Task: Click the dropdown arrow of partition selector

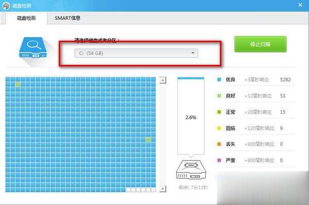Action: pos(193,53)
